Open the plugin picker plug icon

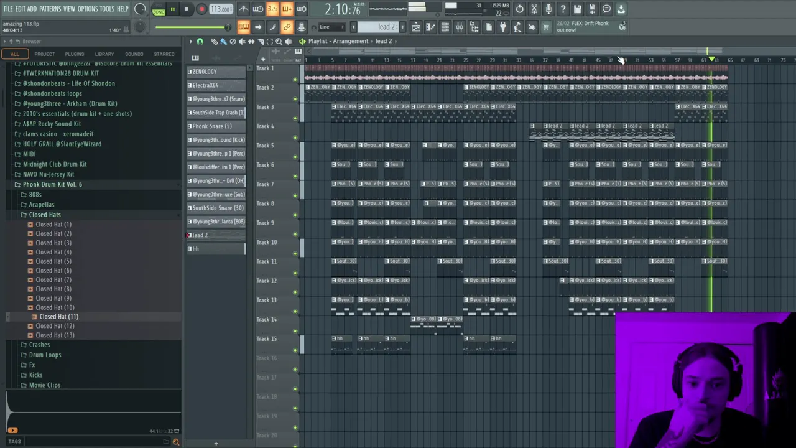pos(502,27)
